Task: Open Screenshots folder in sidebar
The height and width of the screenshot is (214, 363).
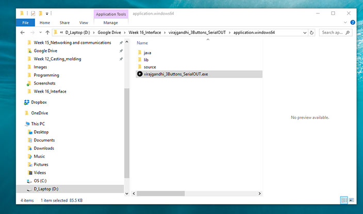Action: tap(44, 83)
